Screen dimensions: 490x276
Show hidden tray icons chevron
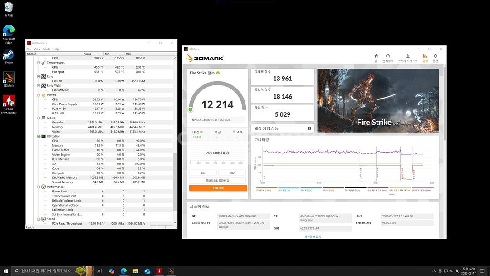click(x=434, y=271)
